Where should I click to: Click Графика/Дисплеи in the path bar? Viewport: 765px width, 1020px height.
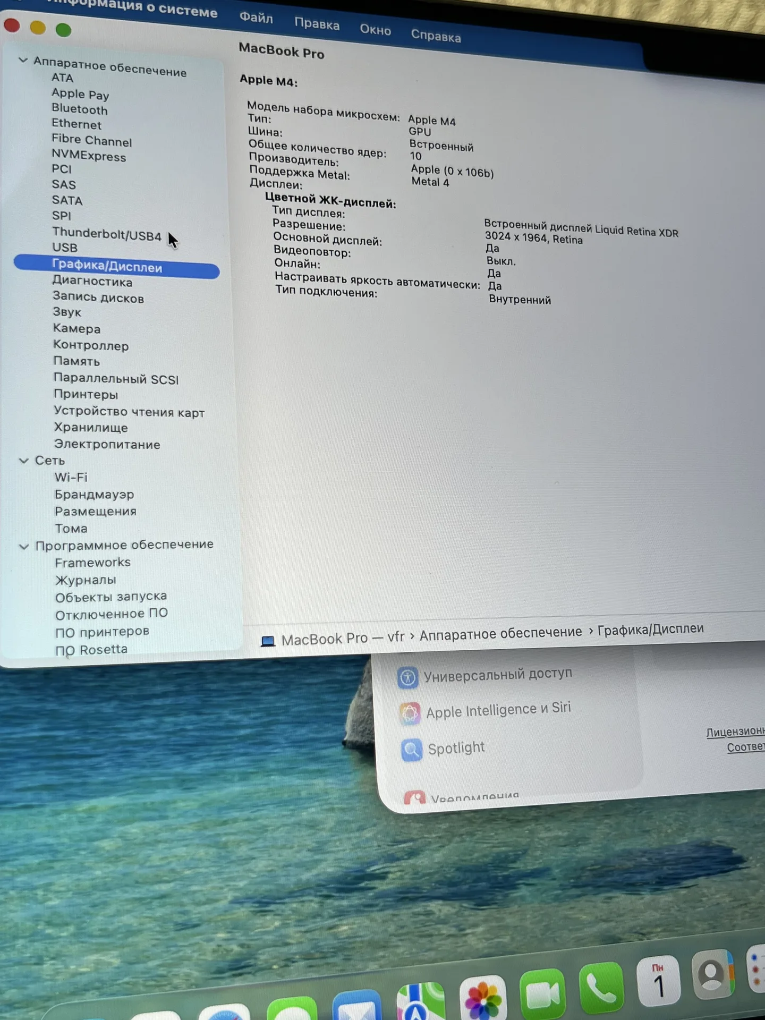click(650, 629)
